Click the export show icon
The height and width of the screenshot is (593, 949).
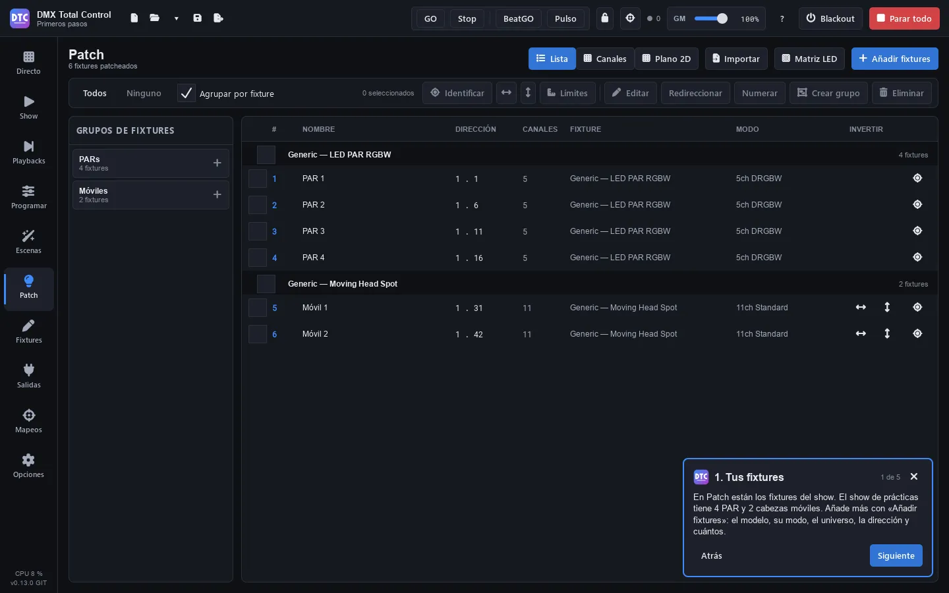pyautogui.click(x=218, y=18)
